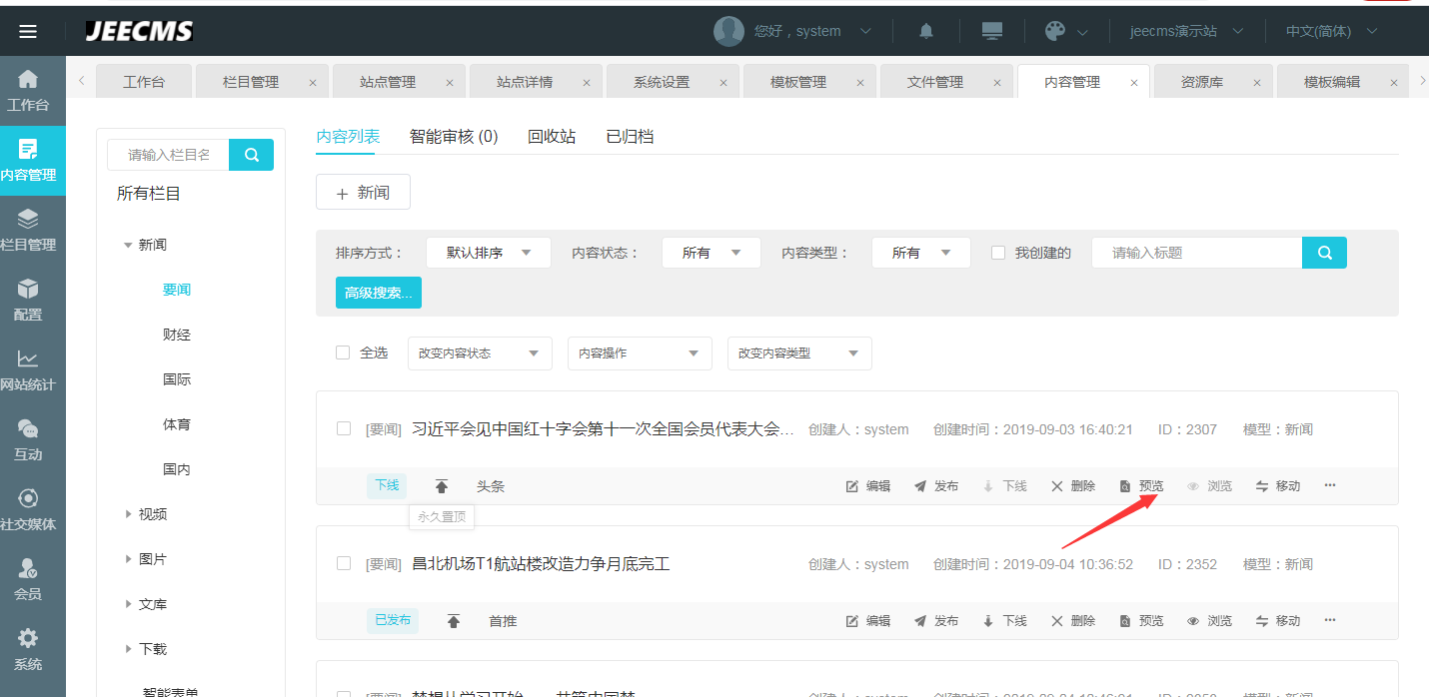Check the 全选 checkbox
1429x697 pixels.
[343, 352]
